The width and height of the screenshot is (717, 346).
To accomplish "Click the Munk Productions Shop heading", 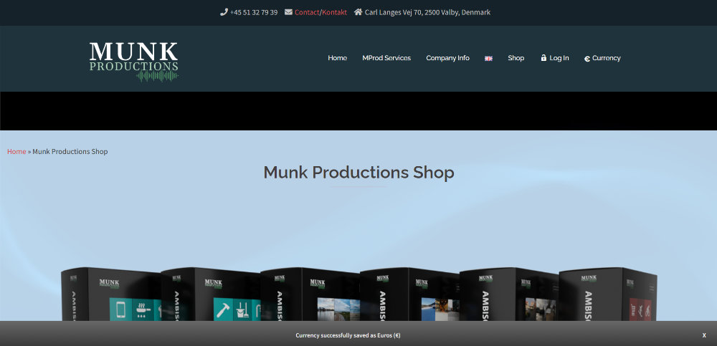I will (x=358, y=173).
